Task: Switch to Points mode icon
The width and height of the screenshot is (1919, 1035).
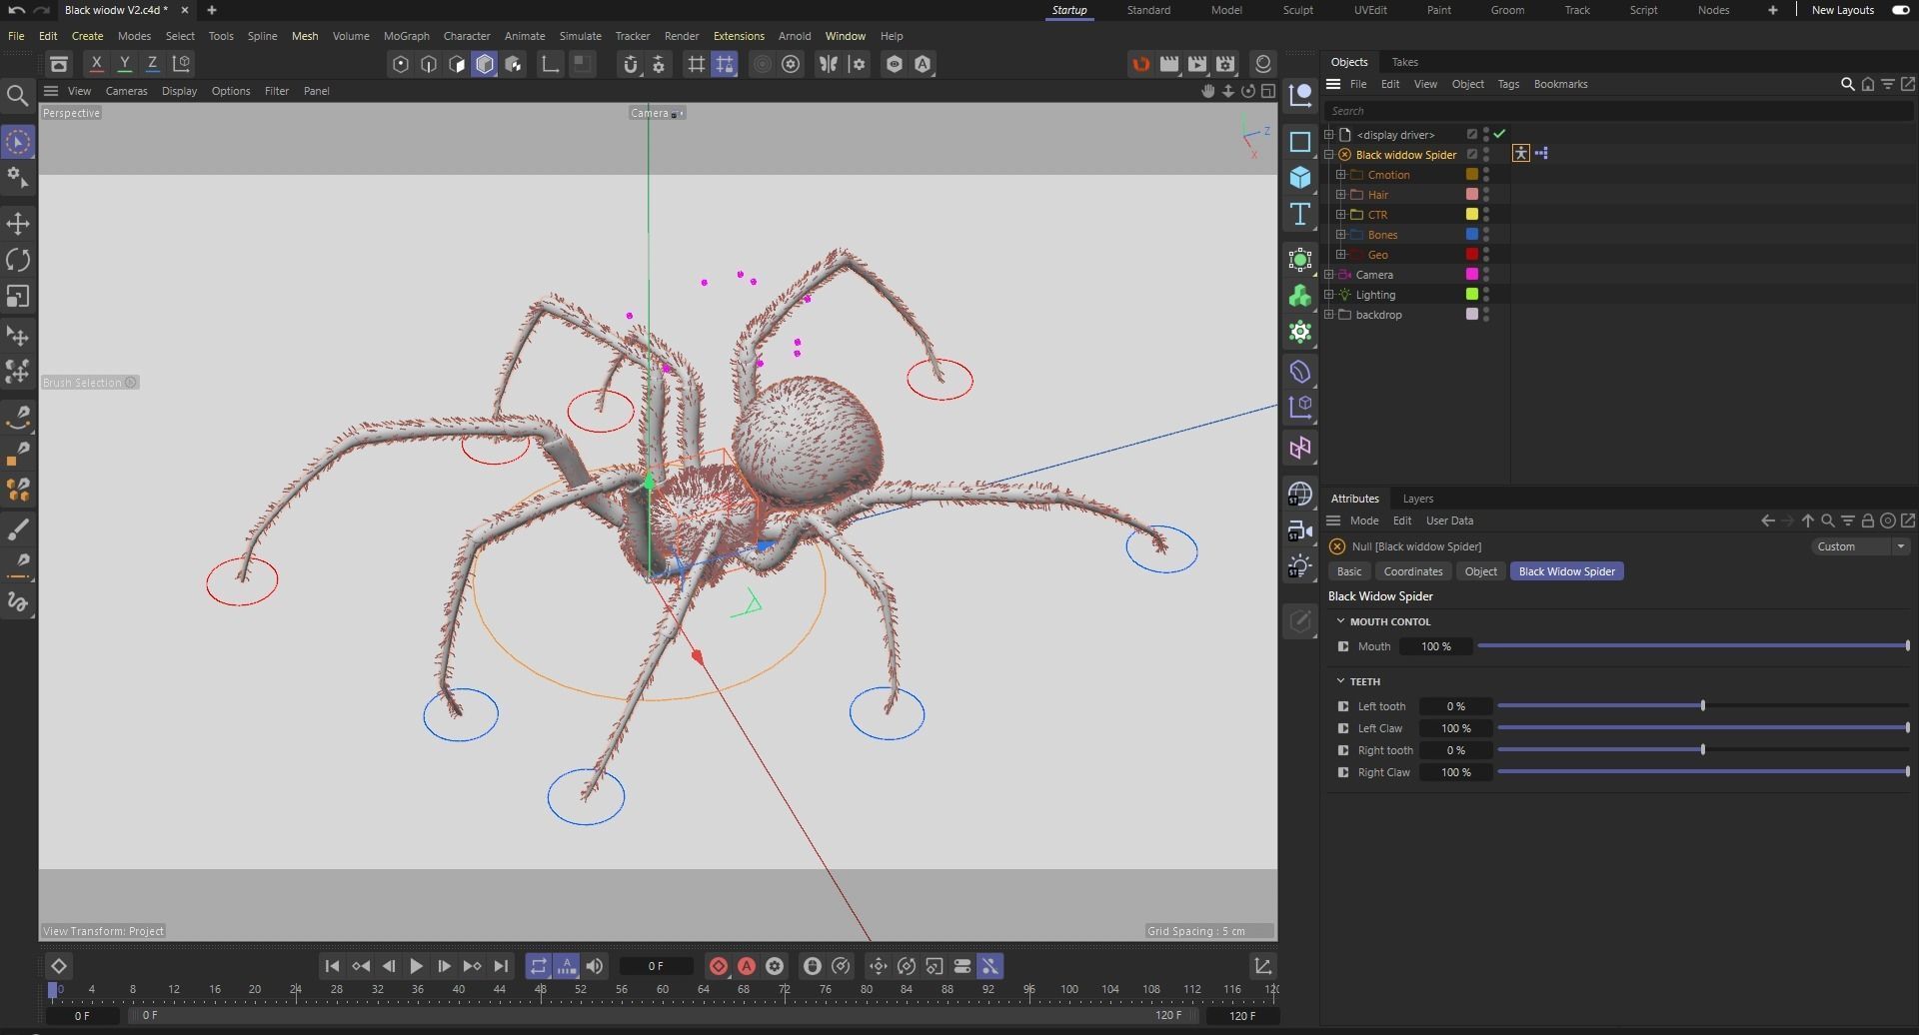Action: coord(401,64)
